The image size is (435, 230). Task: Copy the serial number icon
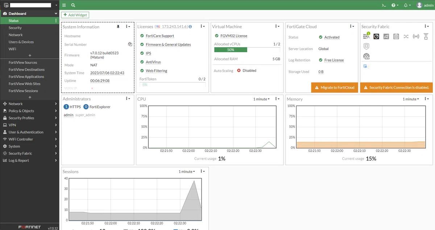[130, 44]
